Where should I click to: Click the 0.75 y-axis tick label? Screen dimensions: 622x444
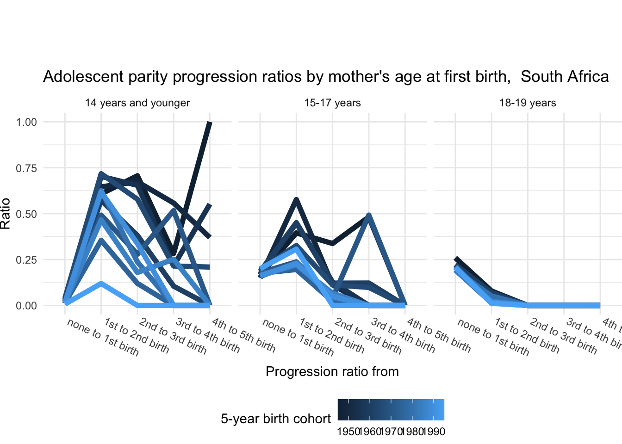26,168
